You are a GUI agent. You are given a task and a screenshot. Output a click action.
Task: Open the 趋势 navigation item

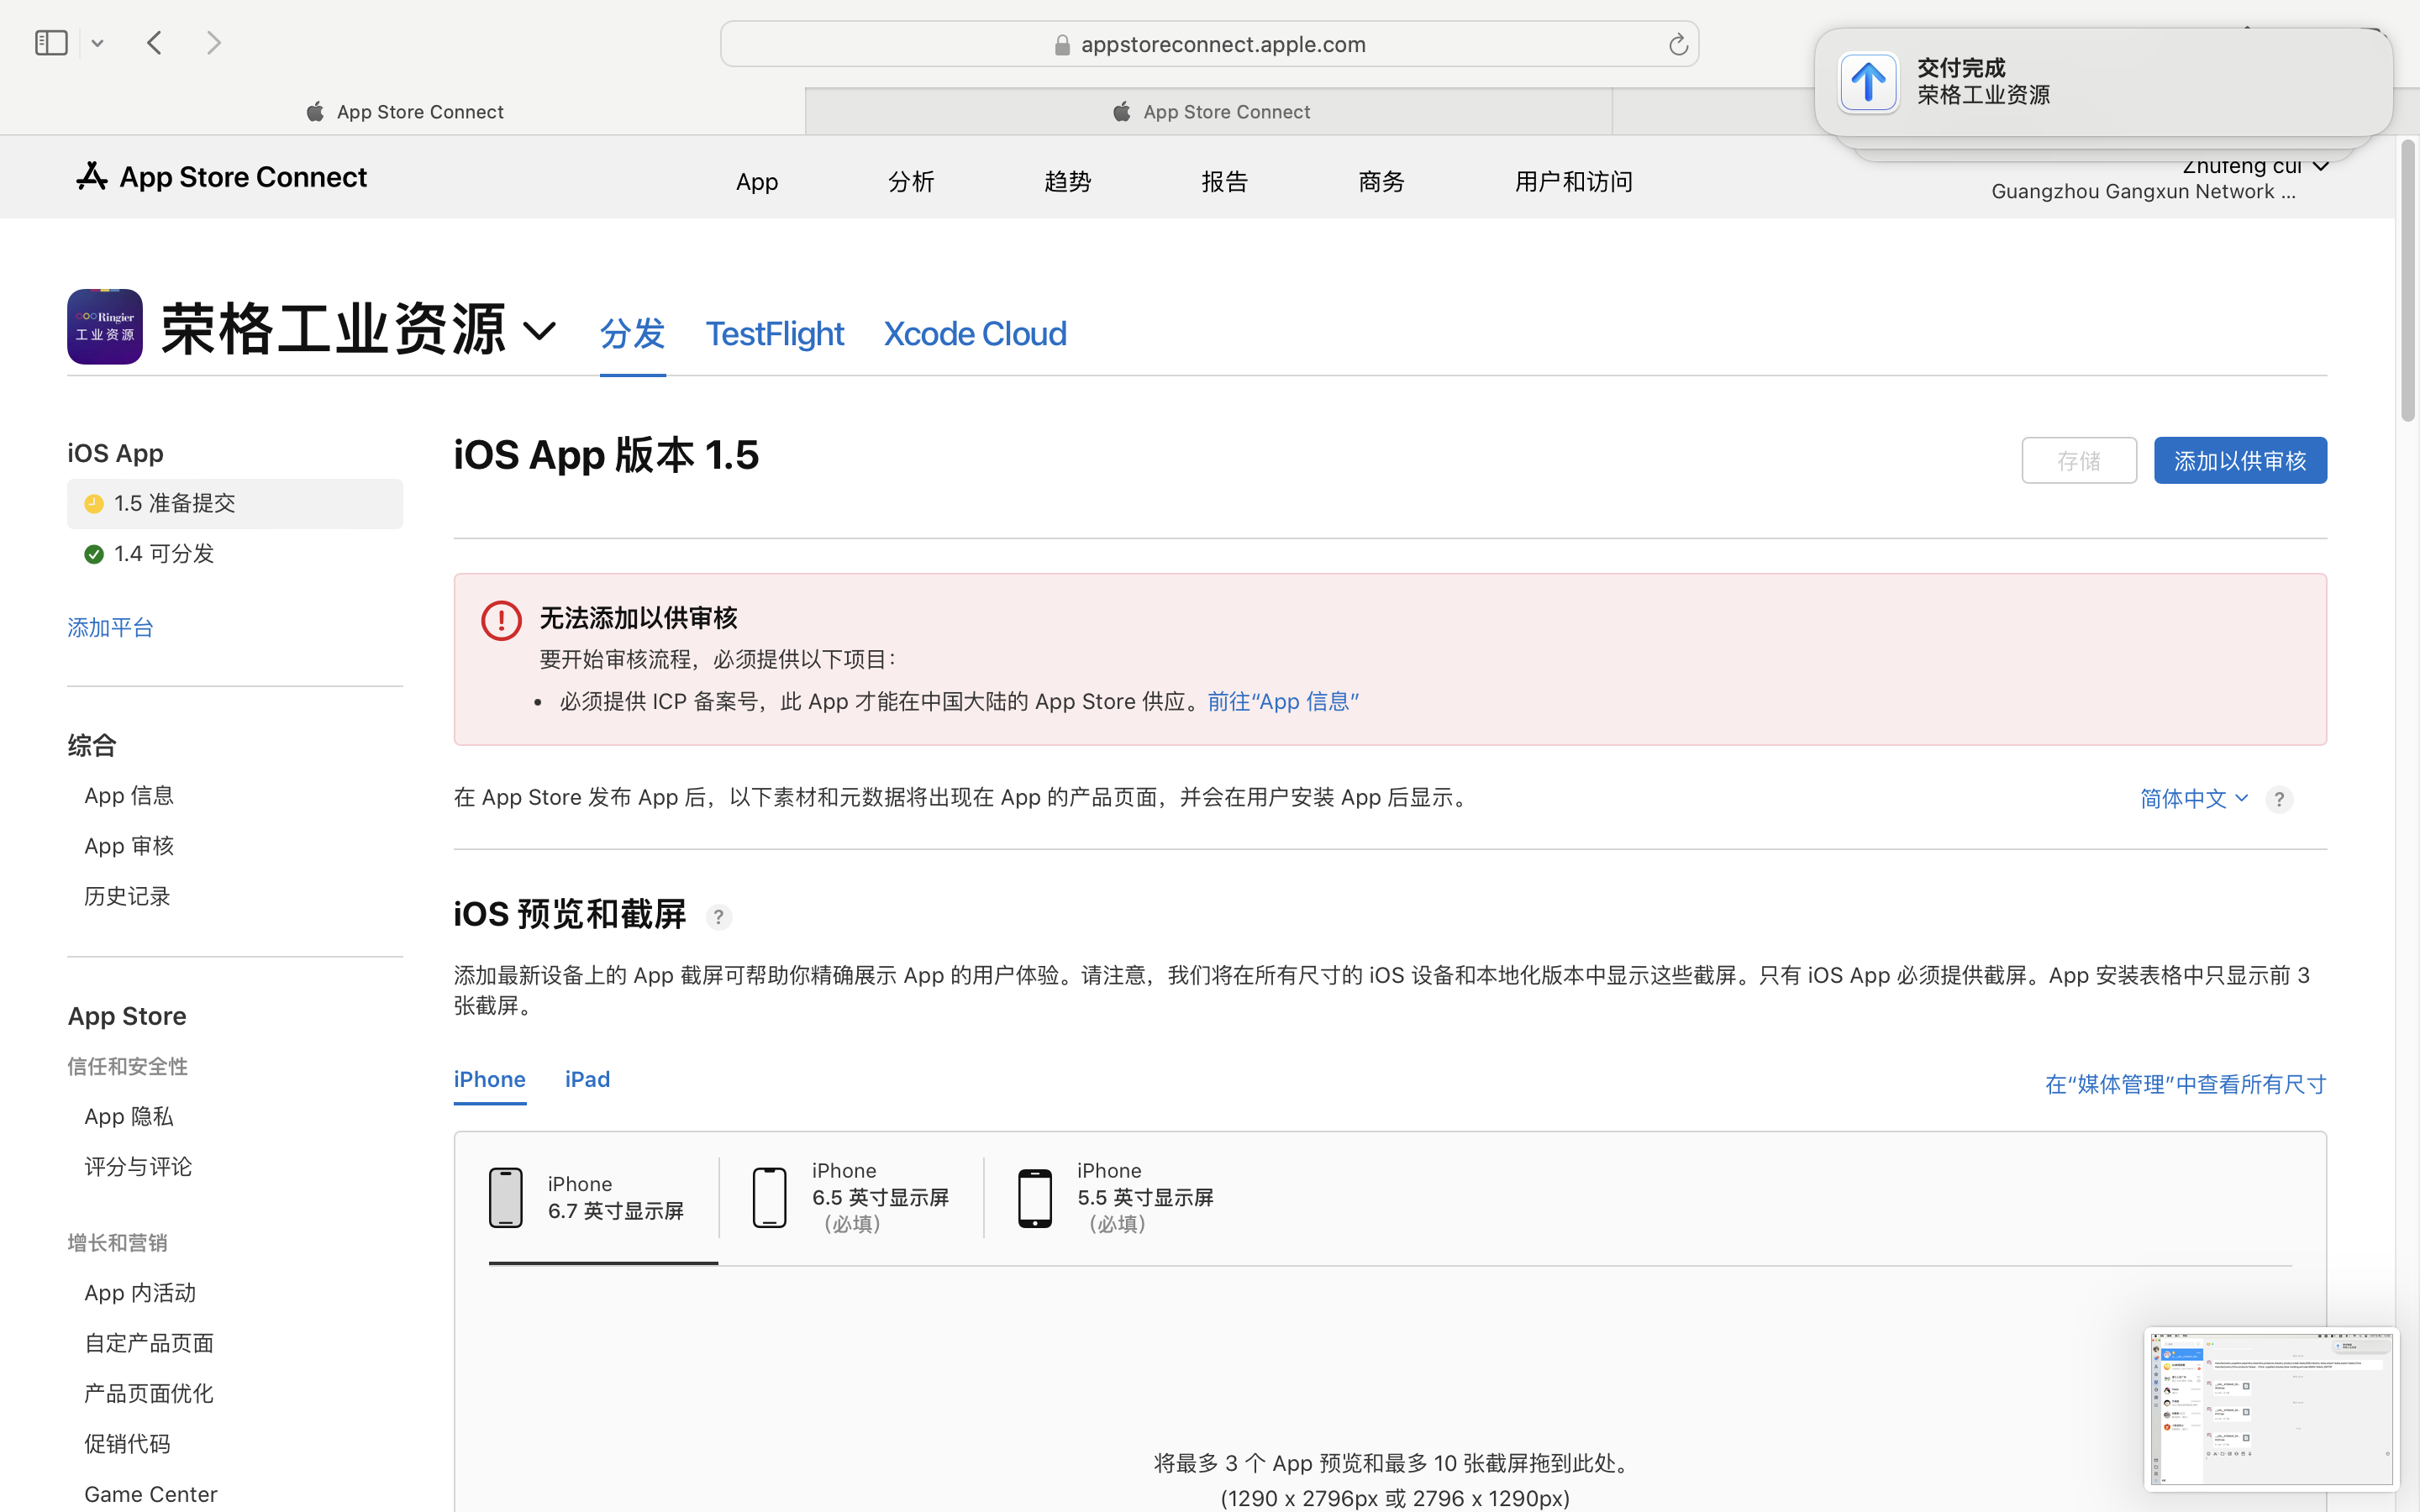(1067, 182)
